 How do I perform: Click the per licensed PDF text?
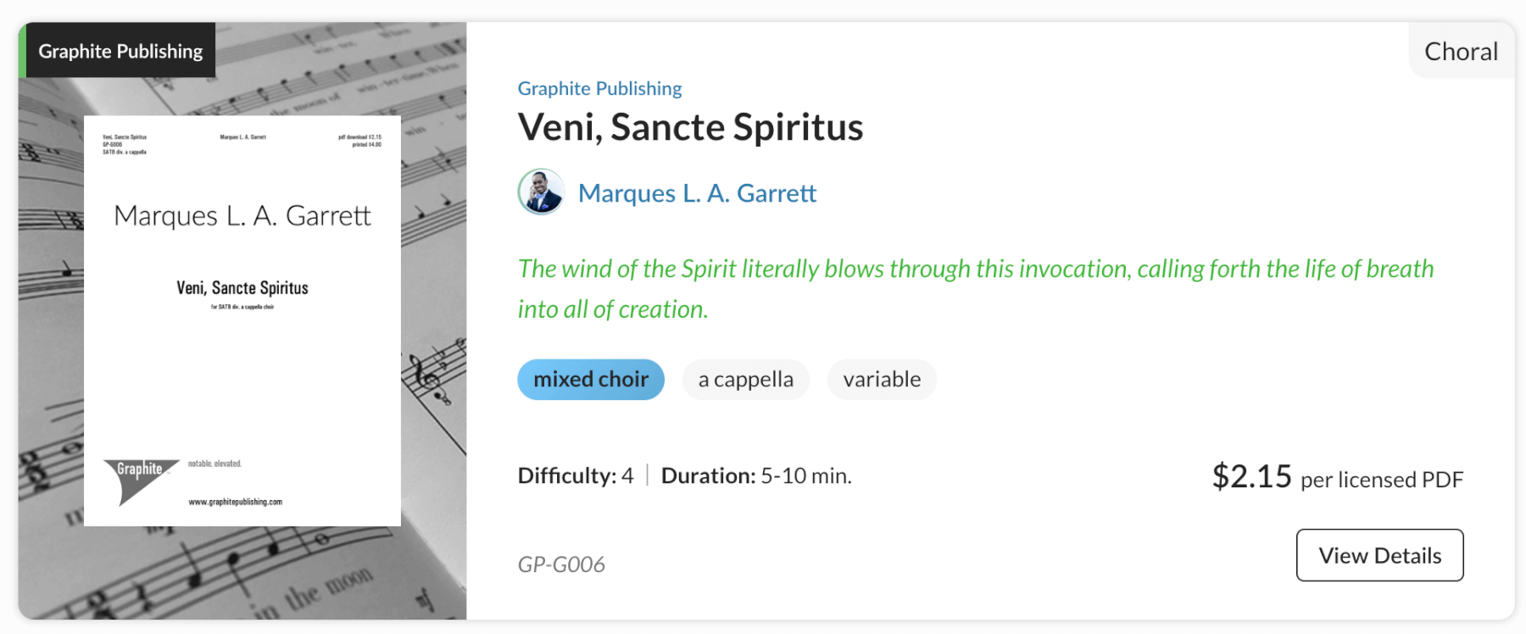pos(1382,480)
